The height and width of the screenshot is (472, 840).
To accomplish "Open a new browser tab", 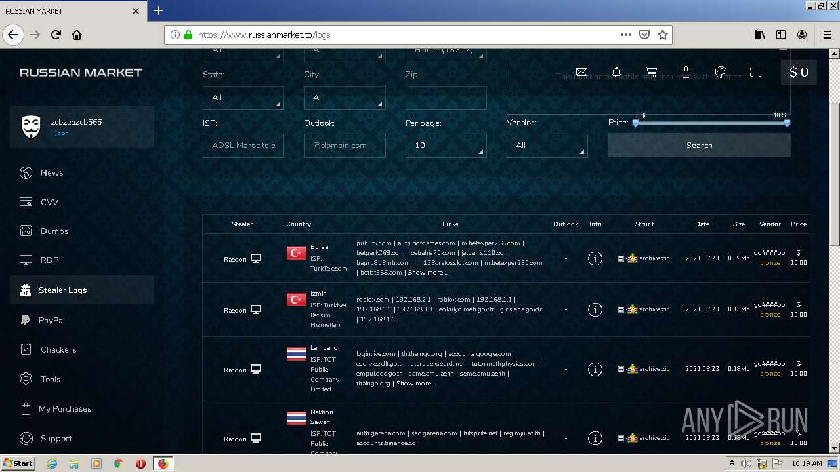I will [x=158, y=10].
